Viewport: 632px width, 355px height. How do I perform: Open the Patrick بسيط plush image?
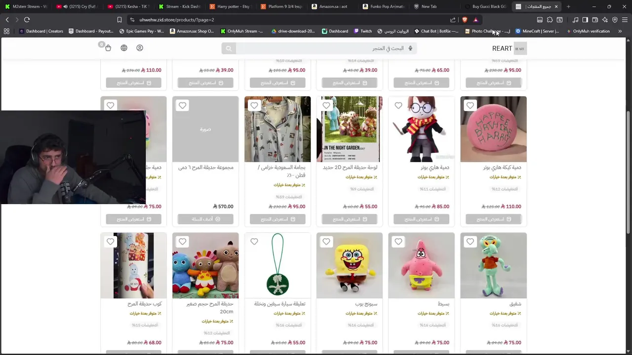click(x=421, y=266)
